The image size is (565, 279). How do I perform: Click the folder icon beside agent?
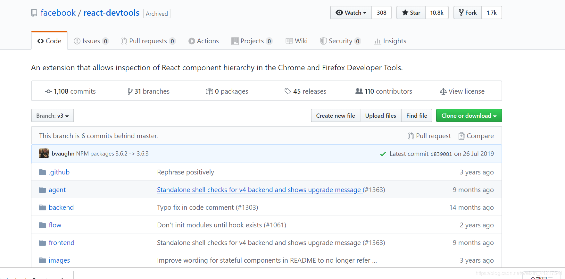[x=42, y=190]
